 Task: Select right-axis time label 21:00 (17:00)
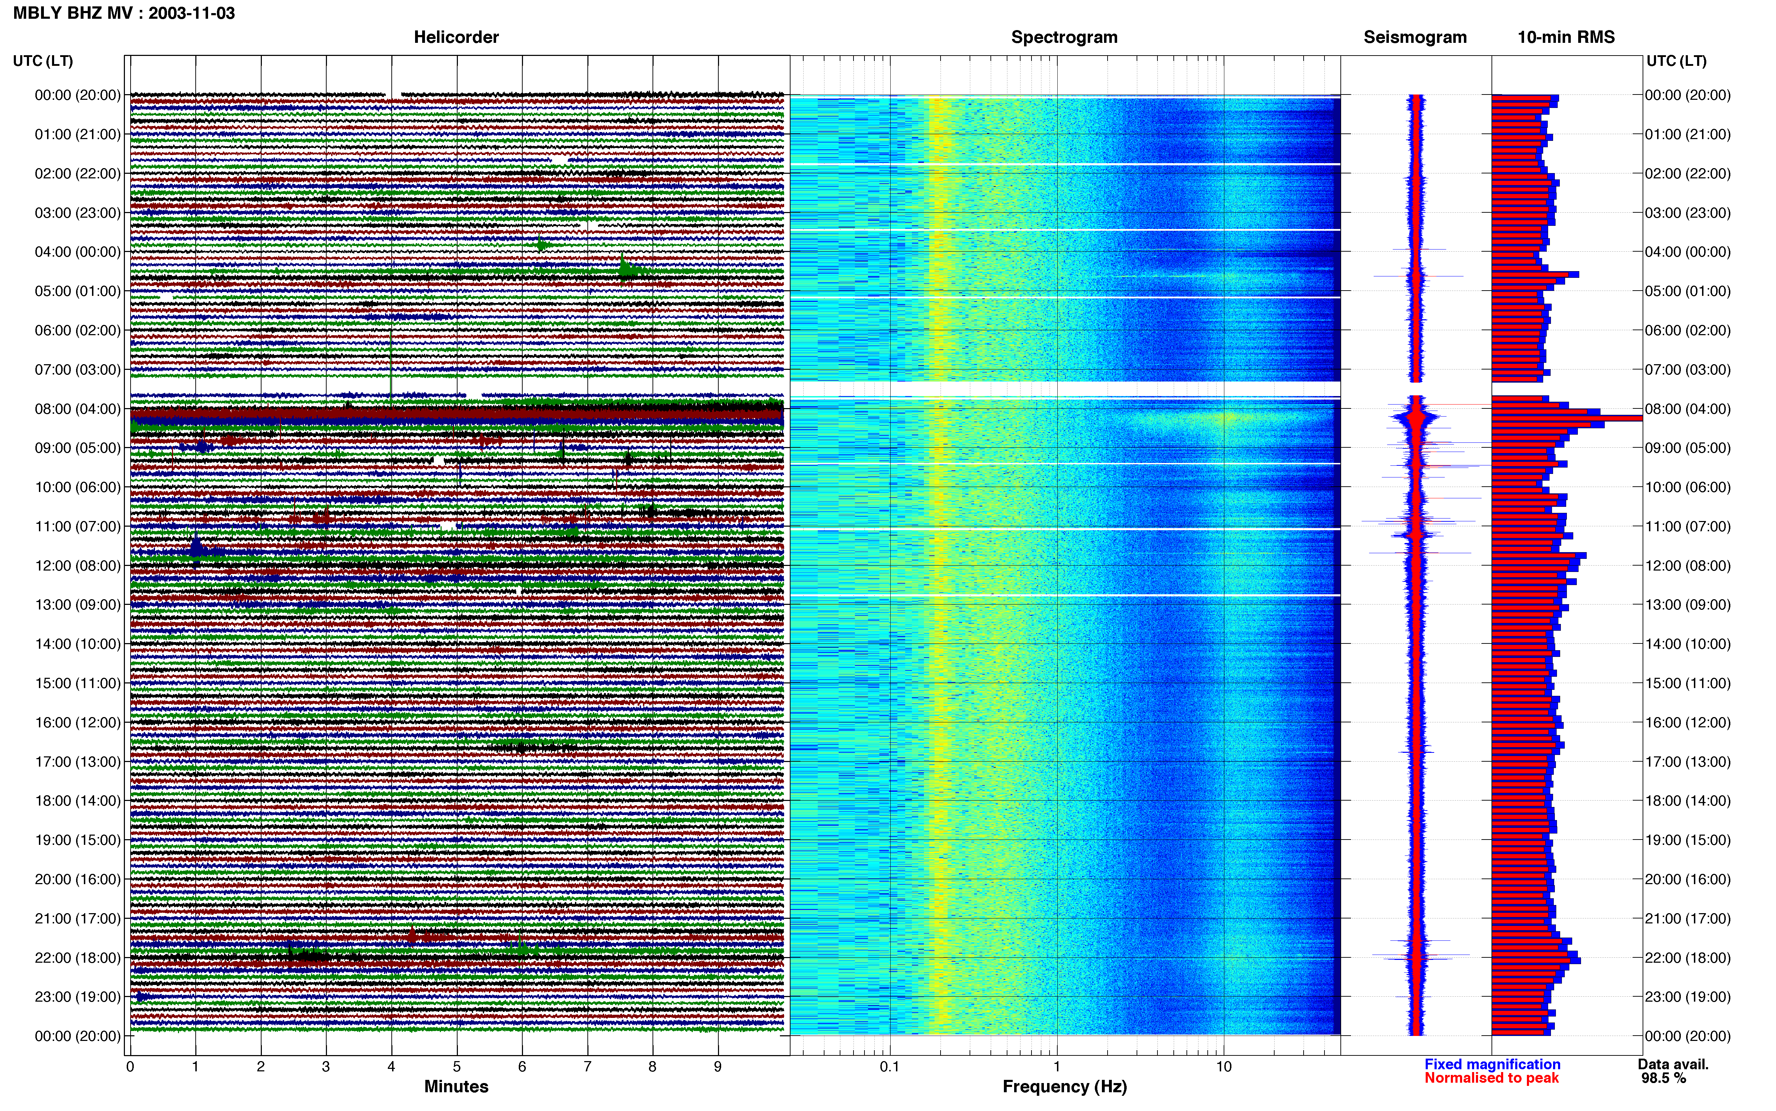pos(1688,918)
